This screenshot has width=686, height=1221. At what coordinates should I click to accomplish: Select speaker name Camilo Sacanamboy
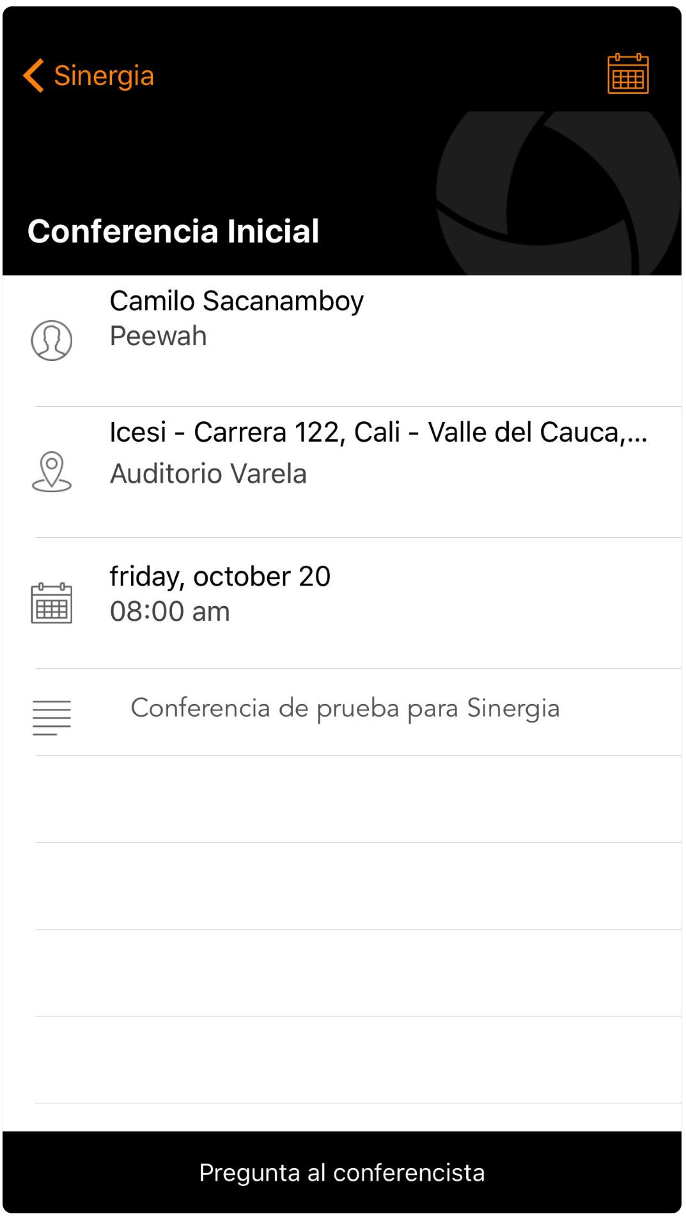pyautogui.click(x=237, y=301)
